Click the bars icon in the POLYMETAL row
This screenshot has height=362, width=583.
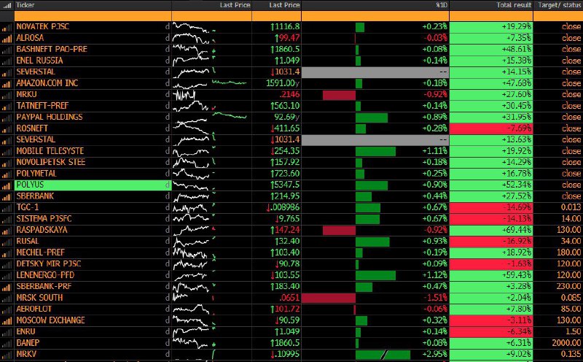pyautogui.click(x=7, y=174)
